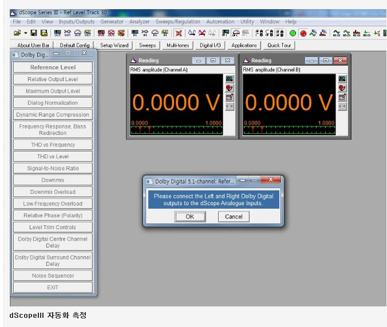Select channel B only radio icon
Image resolution: width=387 pixels, height=327 pixels.
coord(269,33)
